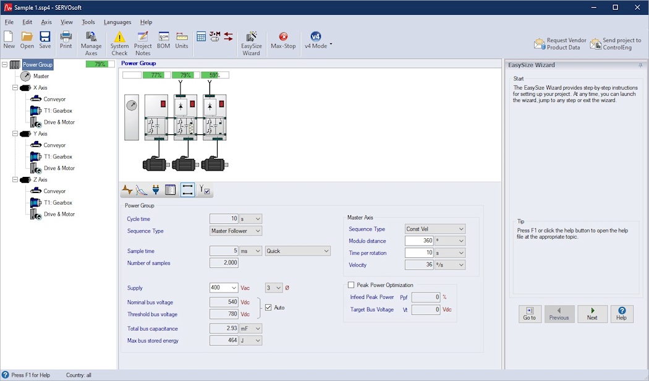Click the Next button in wizard
649x381 pixels.
[592, 314]
